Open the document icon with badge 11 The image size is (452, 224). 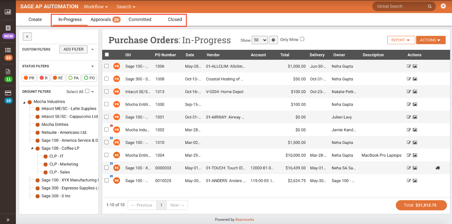point(8,71)
